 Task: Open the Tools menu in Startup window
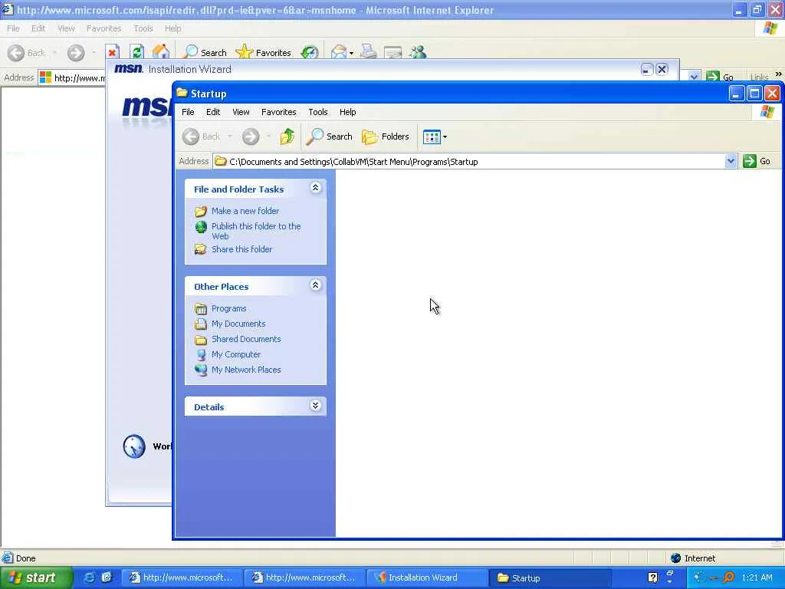(x=318, y=112)
